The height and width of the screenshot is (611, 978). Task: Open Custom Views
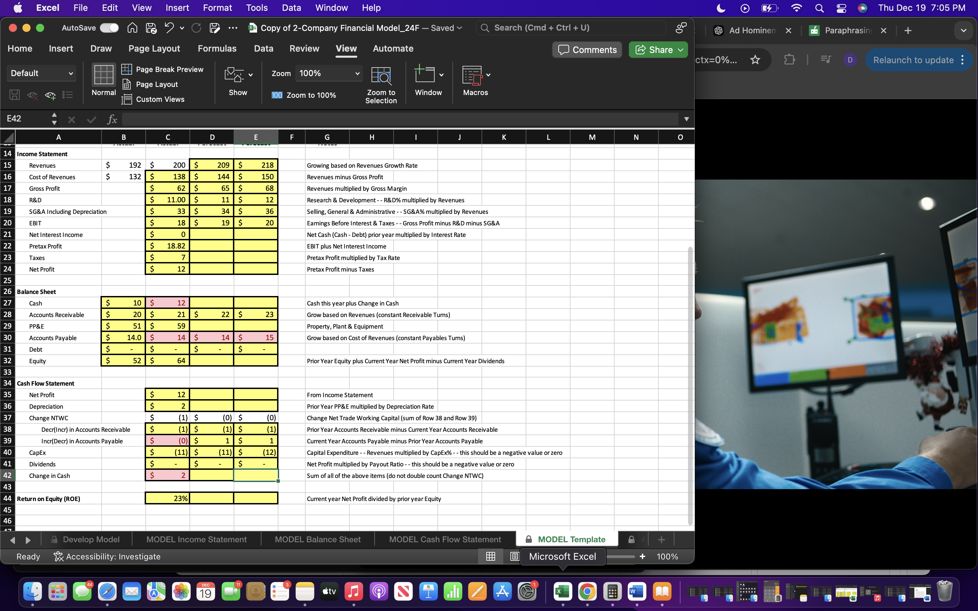(x=128, y=99)
